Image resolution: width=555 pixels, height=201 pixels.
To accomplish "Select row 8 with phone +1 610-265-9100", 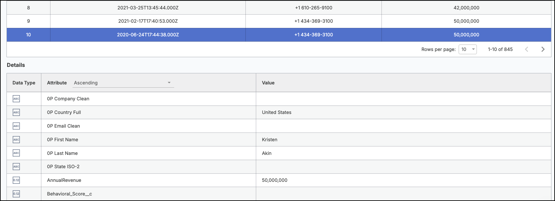I will click(279, 7).
